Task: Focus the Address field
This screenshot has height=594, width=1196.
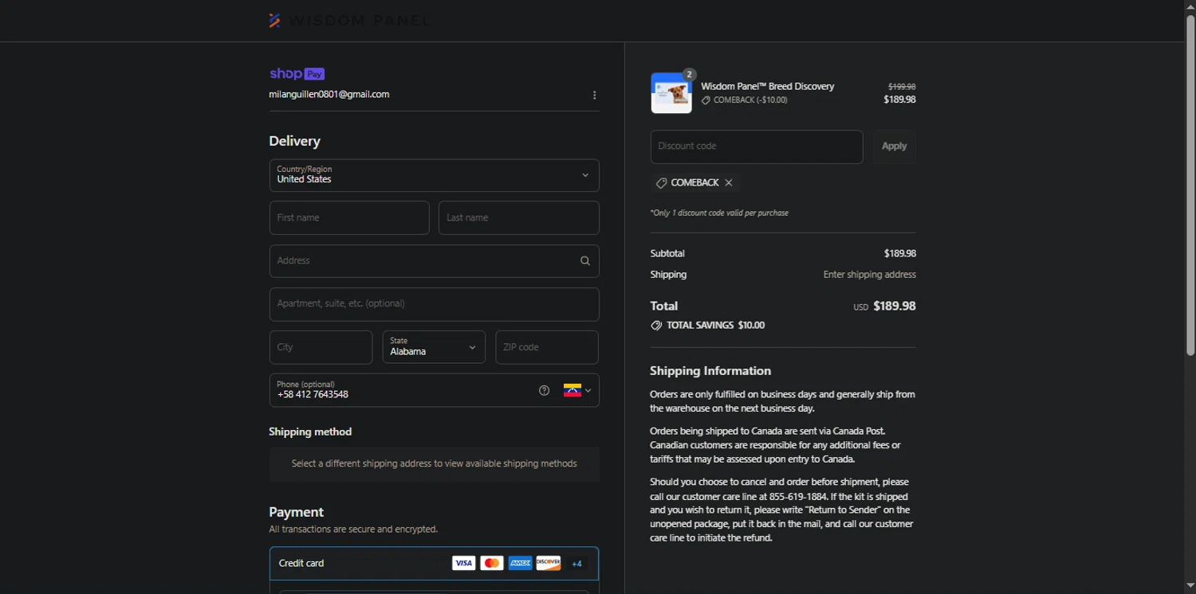Action: 434,261
